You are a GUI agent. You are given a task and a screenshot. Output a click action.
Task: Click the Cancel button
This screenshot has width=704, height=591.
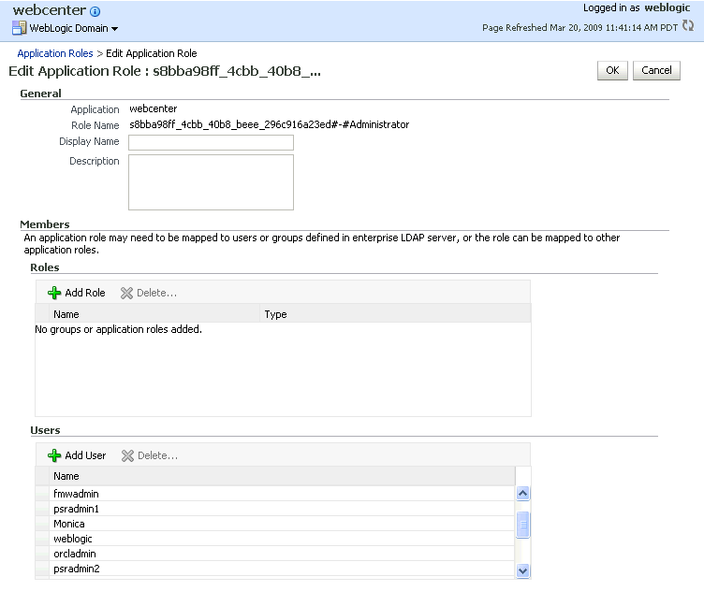point(656,70)
